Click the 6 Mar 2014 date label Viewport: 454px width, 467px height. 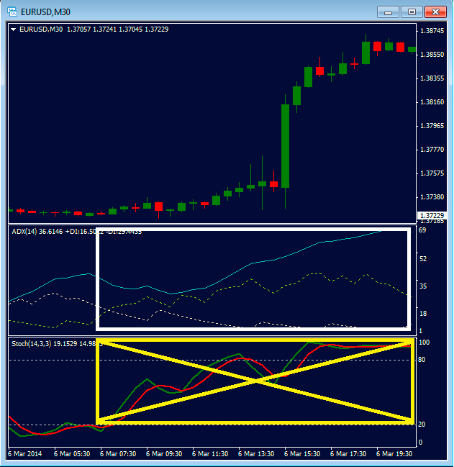24,454
